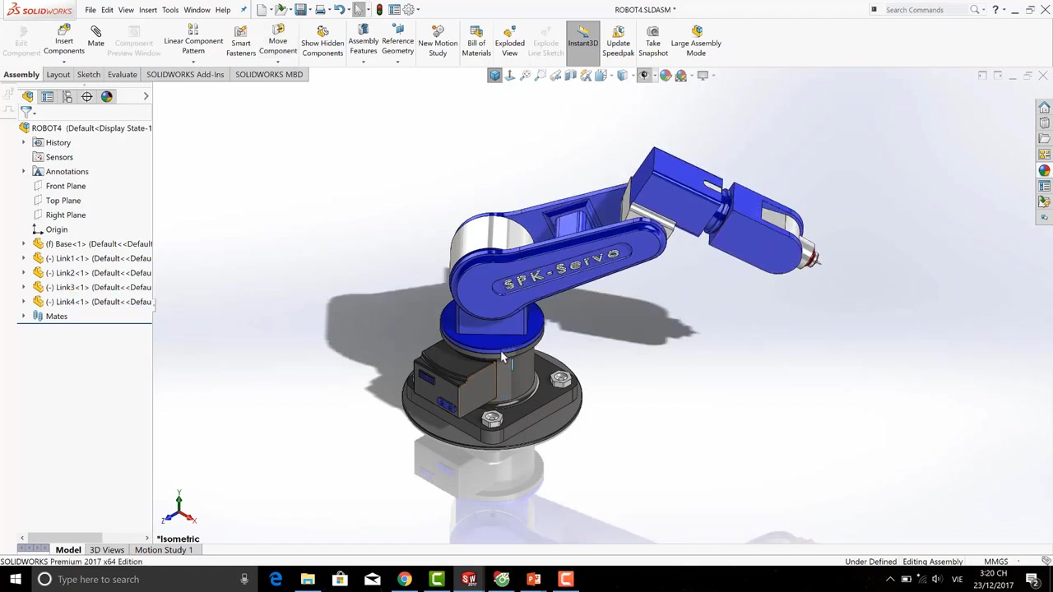Image resolution: width=1053 pixels, height=592 pixels.
Task: Switch to Motion Study 1 tab
Action: [164, 550]
